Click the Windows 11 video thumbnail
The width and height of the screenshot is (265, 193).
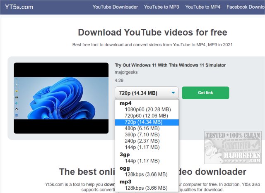(61, 98)
